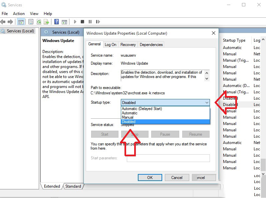The image size is (266, 198).
Task: Switch to the Log On tab
Action: tap(110, 45)
